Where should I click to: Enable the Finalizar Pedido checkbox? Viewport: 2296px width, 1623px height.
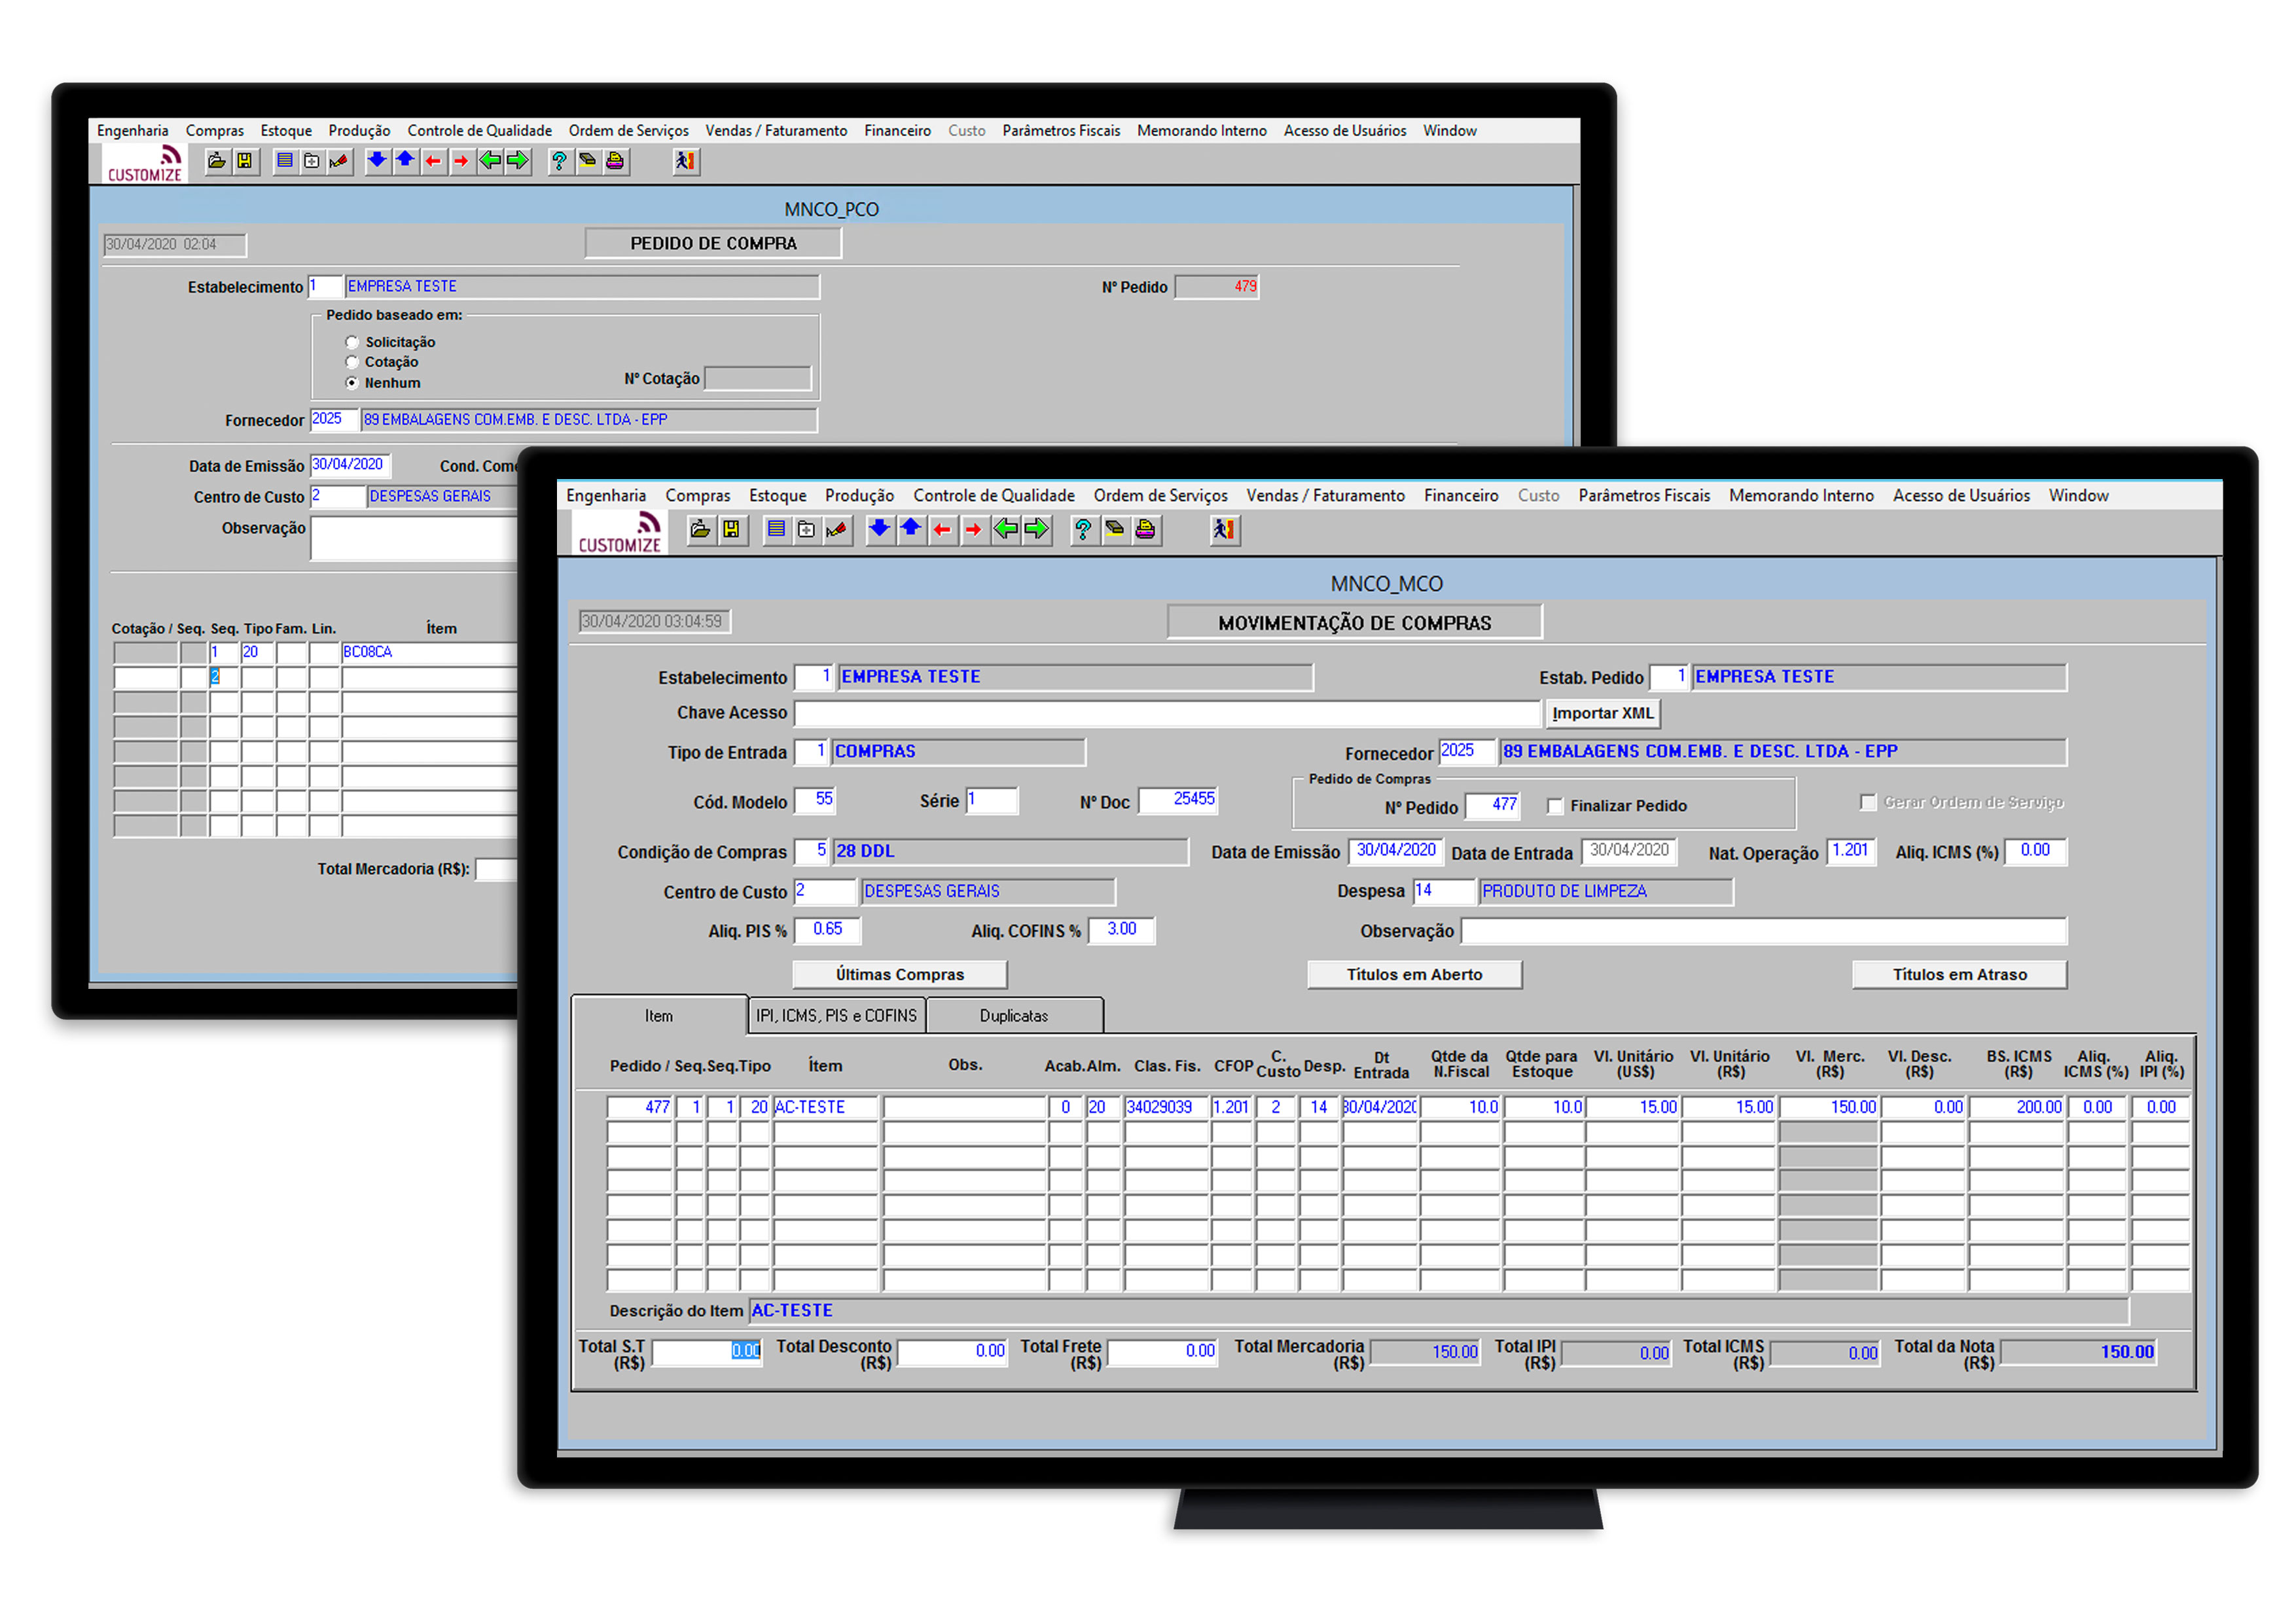1556,806
